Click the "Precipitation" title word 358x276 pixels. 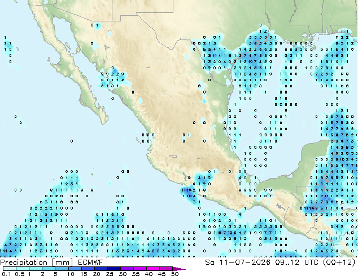pyautogui.click(x=24, y=262)
